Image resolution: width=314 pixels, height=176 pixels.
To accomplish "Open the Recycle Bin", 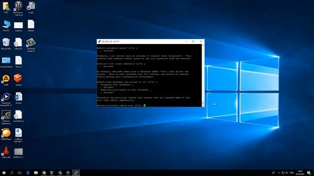I will pos(6,44).
